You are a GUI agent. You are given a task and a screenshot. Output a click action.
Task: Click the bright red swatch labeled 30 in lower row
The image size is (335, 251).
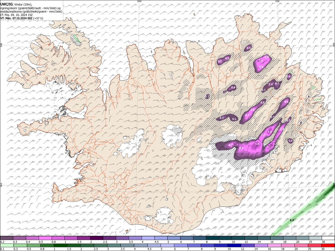(328, 245)
